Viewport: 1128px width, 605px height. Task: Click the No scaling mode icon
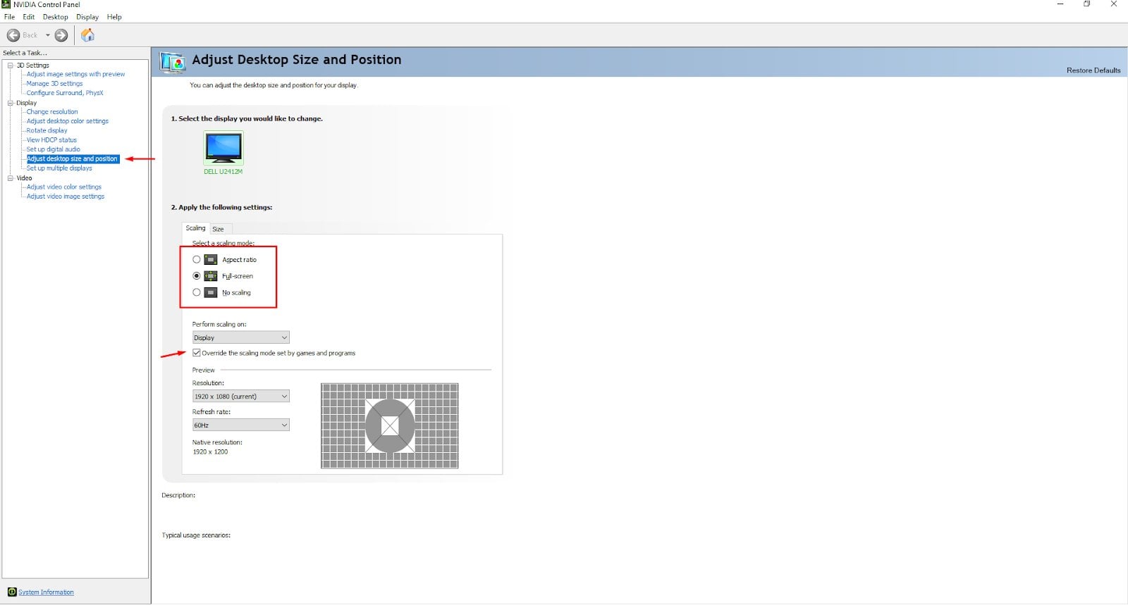(x=211, y=292)
